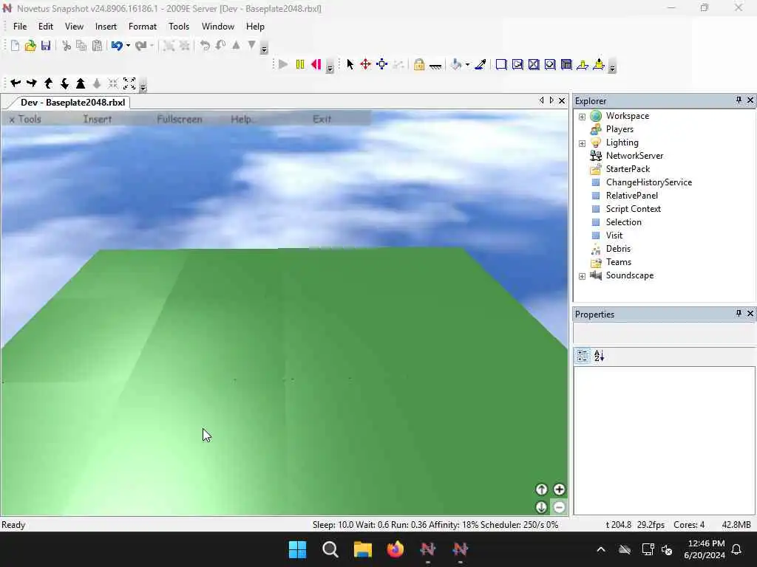Image resolution: width=757 pixels, height=567 pixels.
Task: Select the arrow Select tool
Action: 350,65
